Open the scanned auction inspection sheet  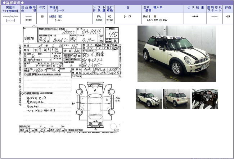tap(70, 79)
